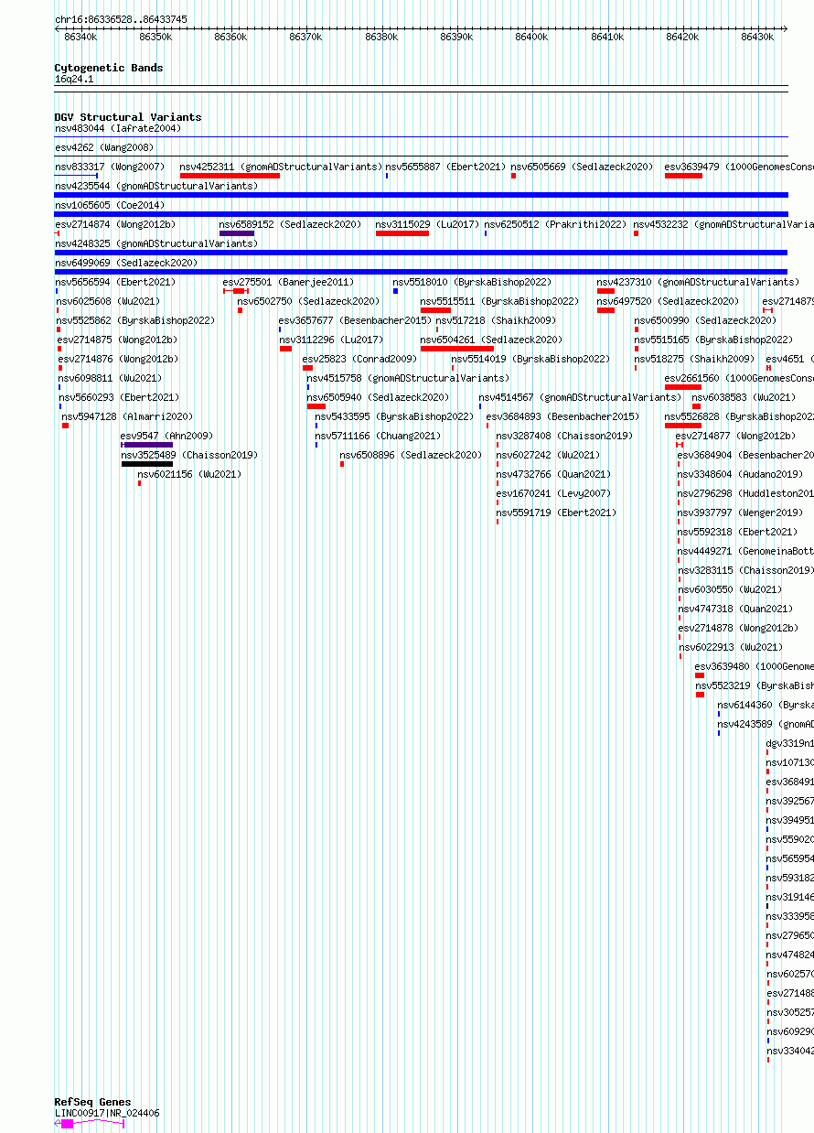Click nsv517218 (Shaikh2009) label
The height and width of the screenshot is (1133, 814).
(x=496, y=320)
